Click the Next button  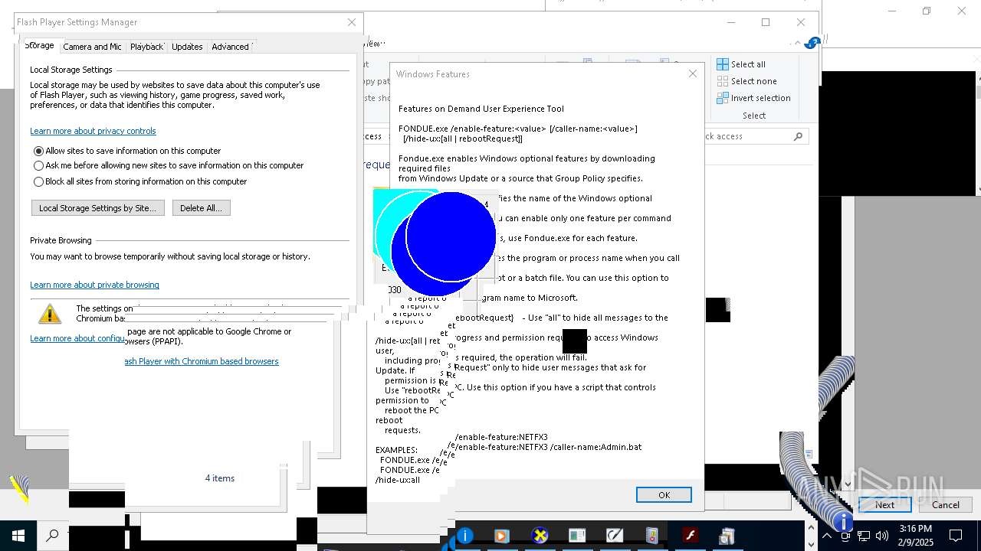click(884, 504)
